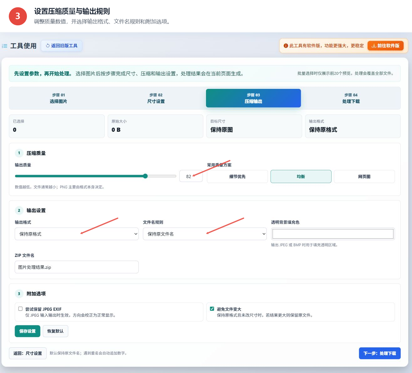
Task: Click the refresh icon in 返回旧版工具
Action: 48,46
